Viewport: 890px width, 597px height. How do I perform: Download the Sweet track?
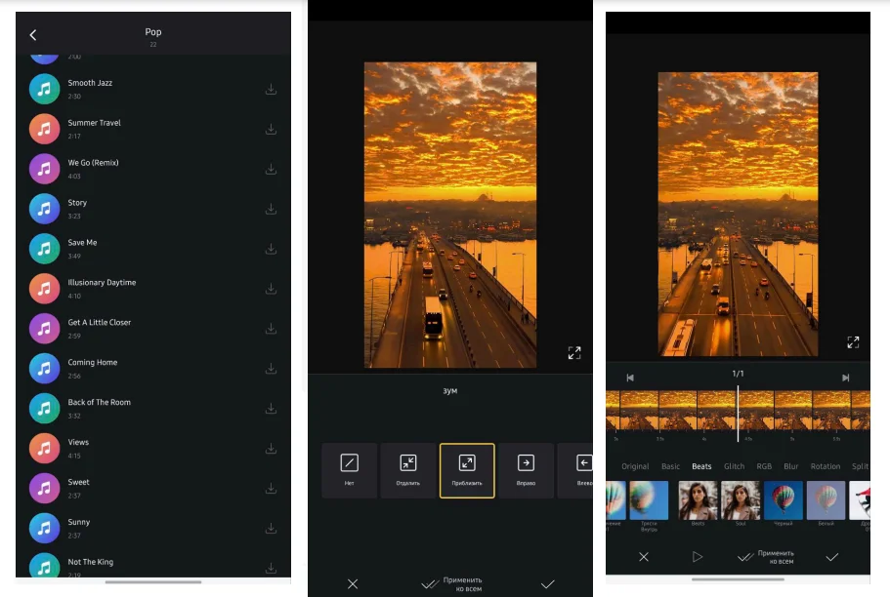pos(271,488)
